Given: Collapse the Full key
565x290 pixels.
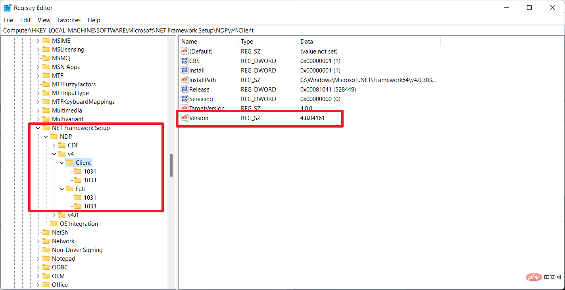Looking at the screenshot, I should coord(62,189).
